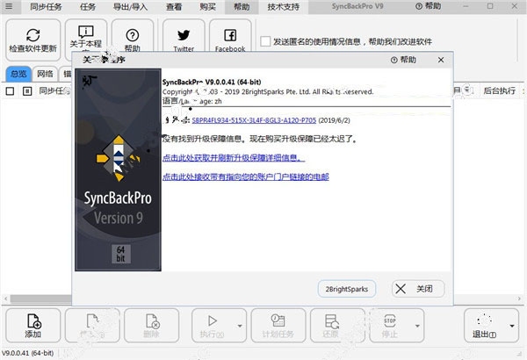
Task: Click the 关闭 button in About dialog
Action: (x=418, y=289)
